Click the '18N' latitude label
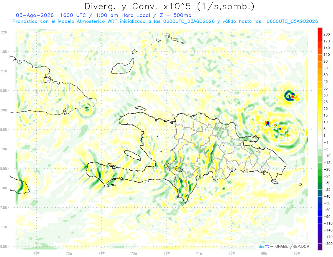The image size is (333, 257). point(4,188)
